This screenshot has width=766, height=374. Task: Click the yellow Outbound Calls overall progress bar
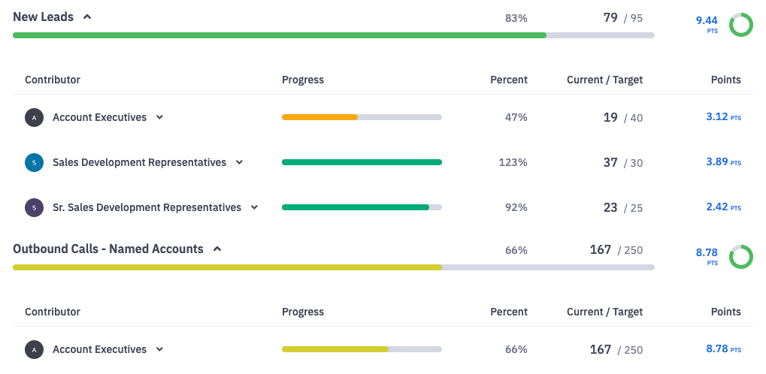pos(227,267)
